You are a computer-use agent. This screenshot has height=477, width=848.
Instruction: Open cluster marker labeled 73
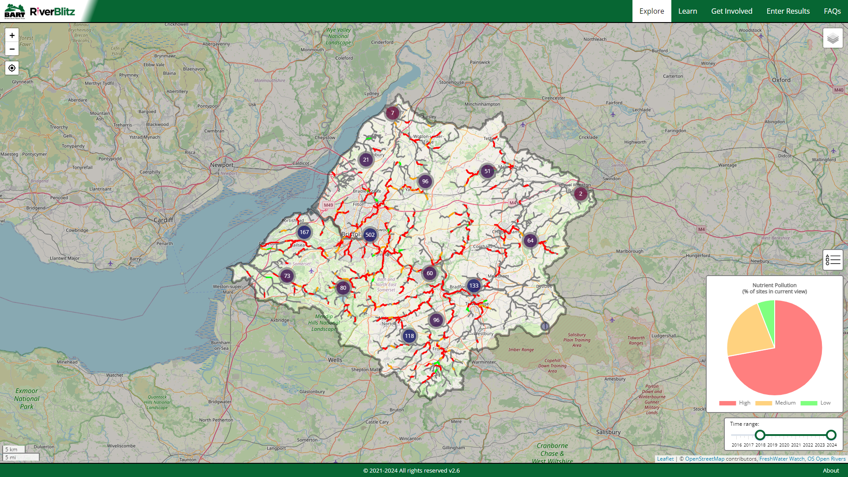pyautogui.click(x=287, y=276)
